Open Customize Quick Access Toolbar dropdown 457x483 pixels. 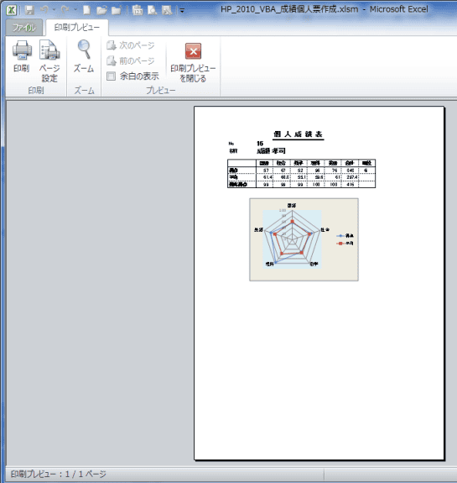[182, 10]
